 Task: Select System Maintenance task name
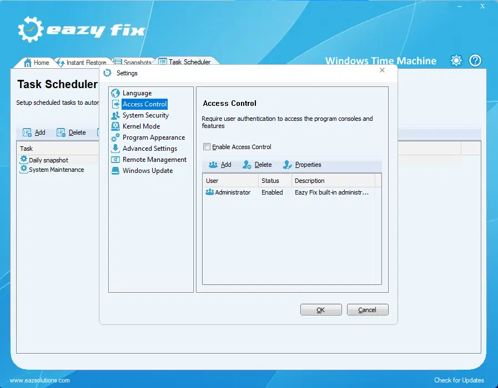click(56, 170)
